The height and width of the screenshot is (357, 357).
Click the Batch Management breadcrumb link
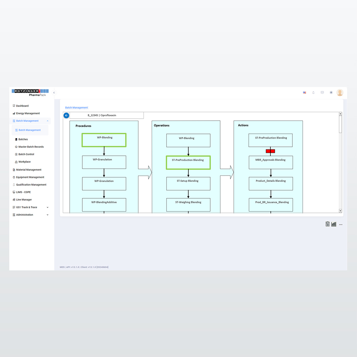[x=76, y=108]
